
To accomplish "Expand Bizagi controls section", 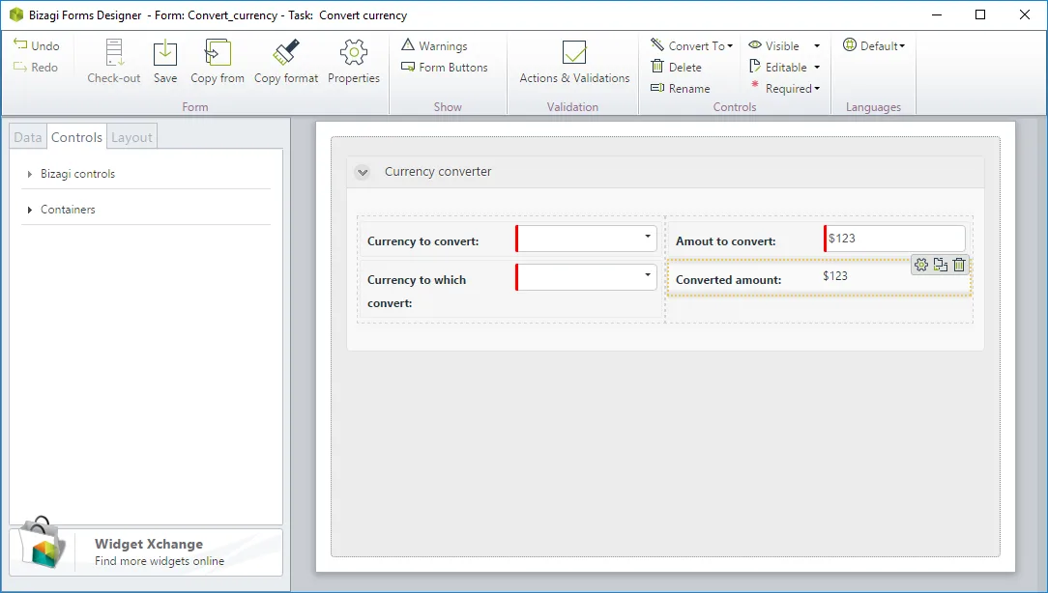I will (x=29, y=174).
